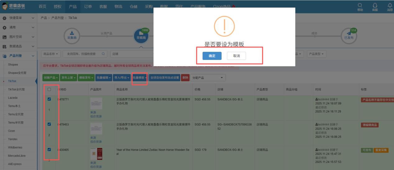Open the messages bell icon
This screenshot has height=170, width=394.
click(x=390, y=6)
